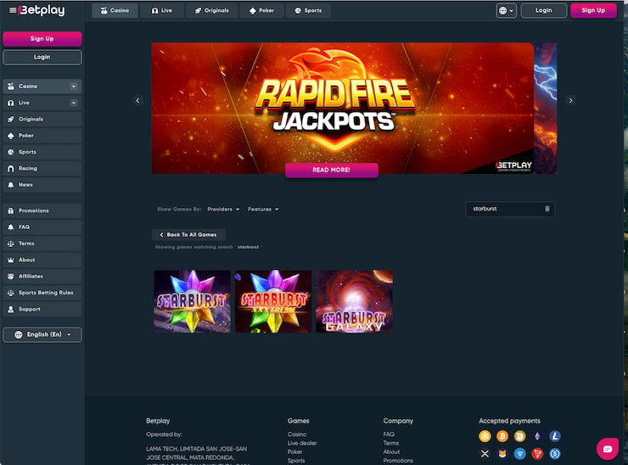Image resolution: width=628 pixels, height=465 pixels.
Task: Click the Racing horseshoe icon in sidebar
Action: pyautogui.click(x=11, y=168)
